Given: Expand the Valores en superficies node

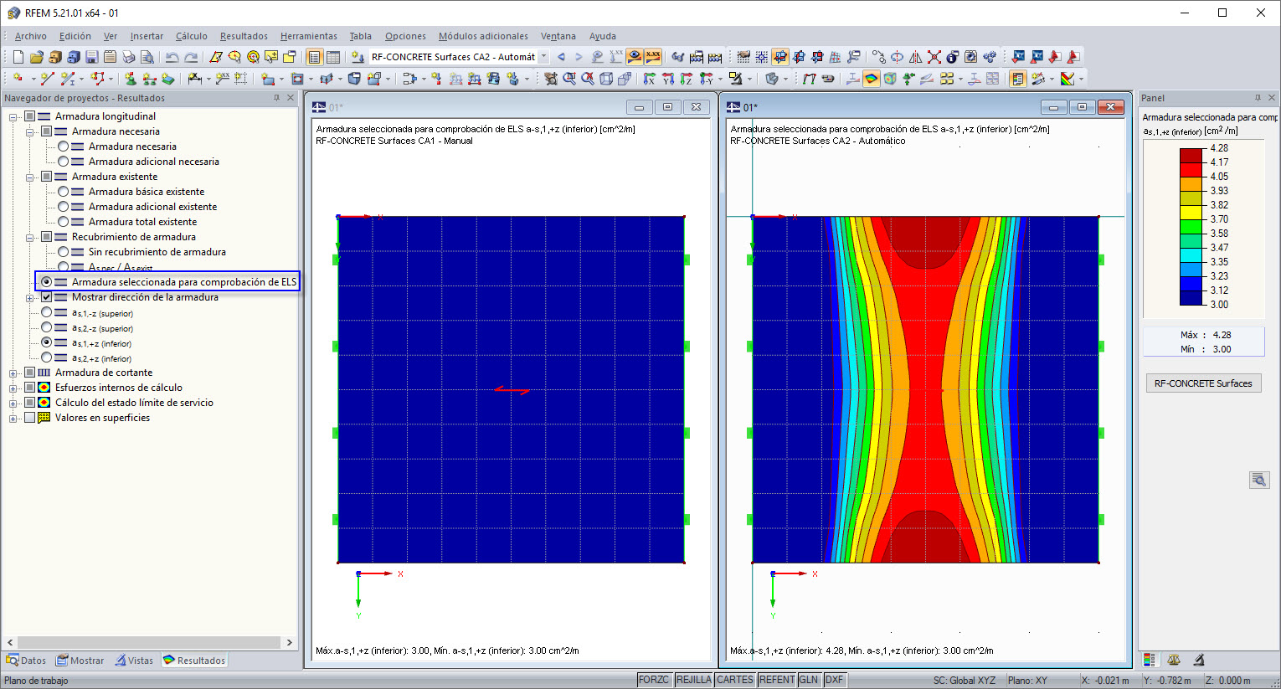Looking at the screenshot, I should (13, 418).
